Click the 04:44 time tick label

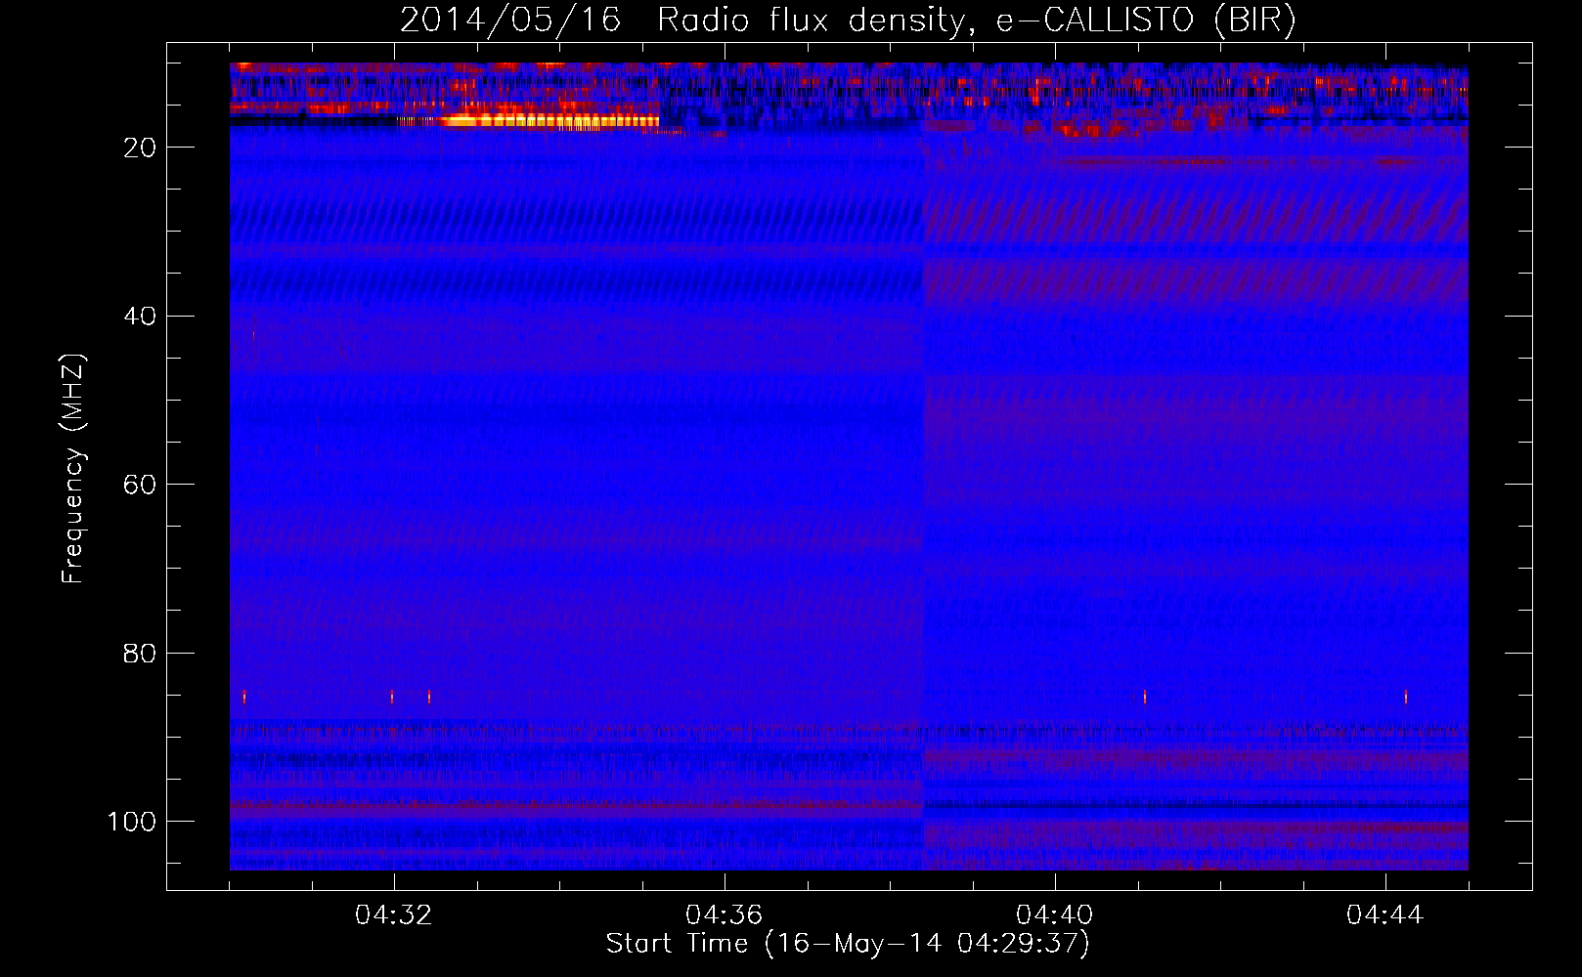(1385, 914)
